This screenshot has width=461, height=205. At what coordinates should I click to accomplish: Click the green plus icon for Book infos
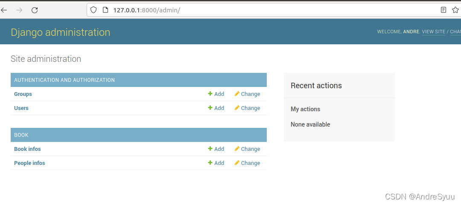pos(210,149)
